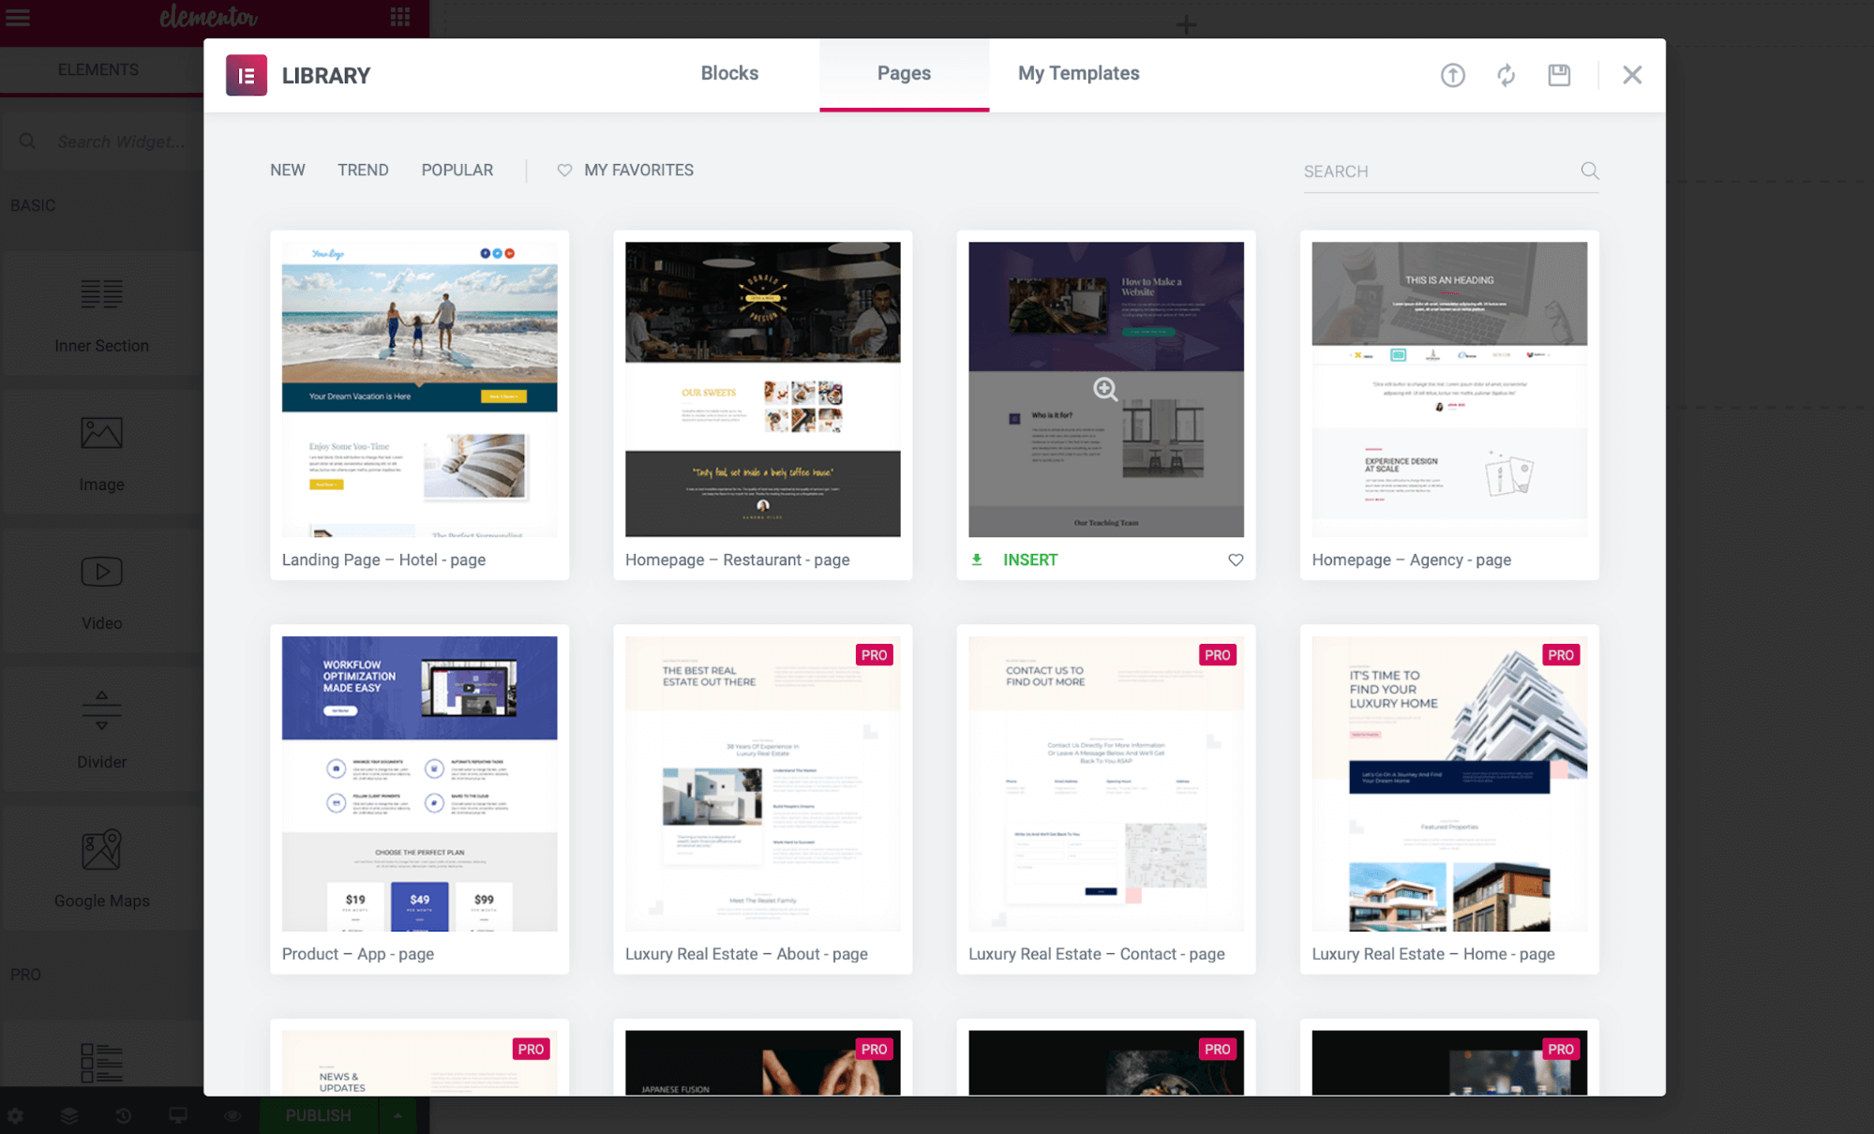Click the 'Homepage – Restaurant - page' title

pos(737,560)
